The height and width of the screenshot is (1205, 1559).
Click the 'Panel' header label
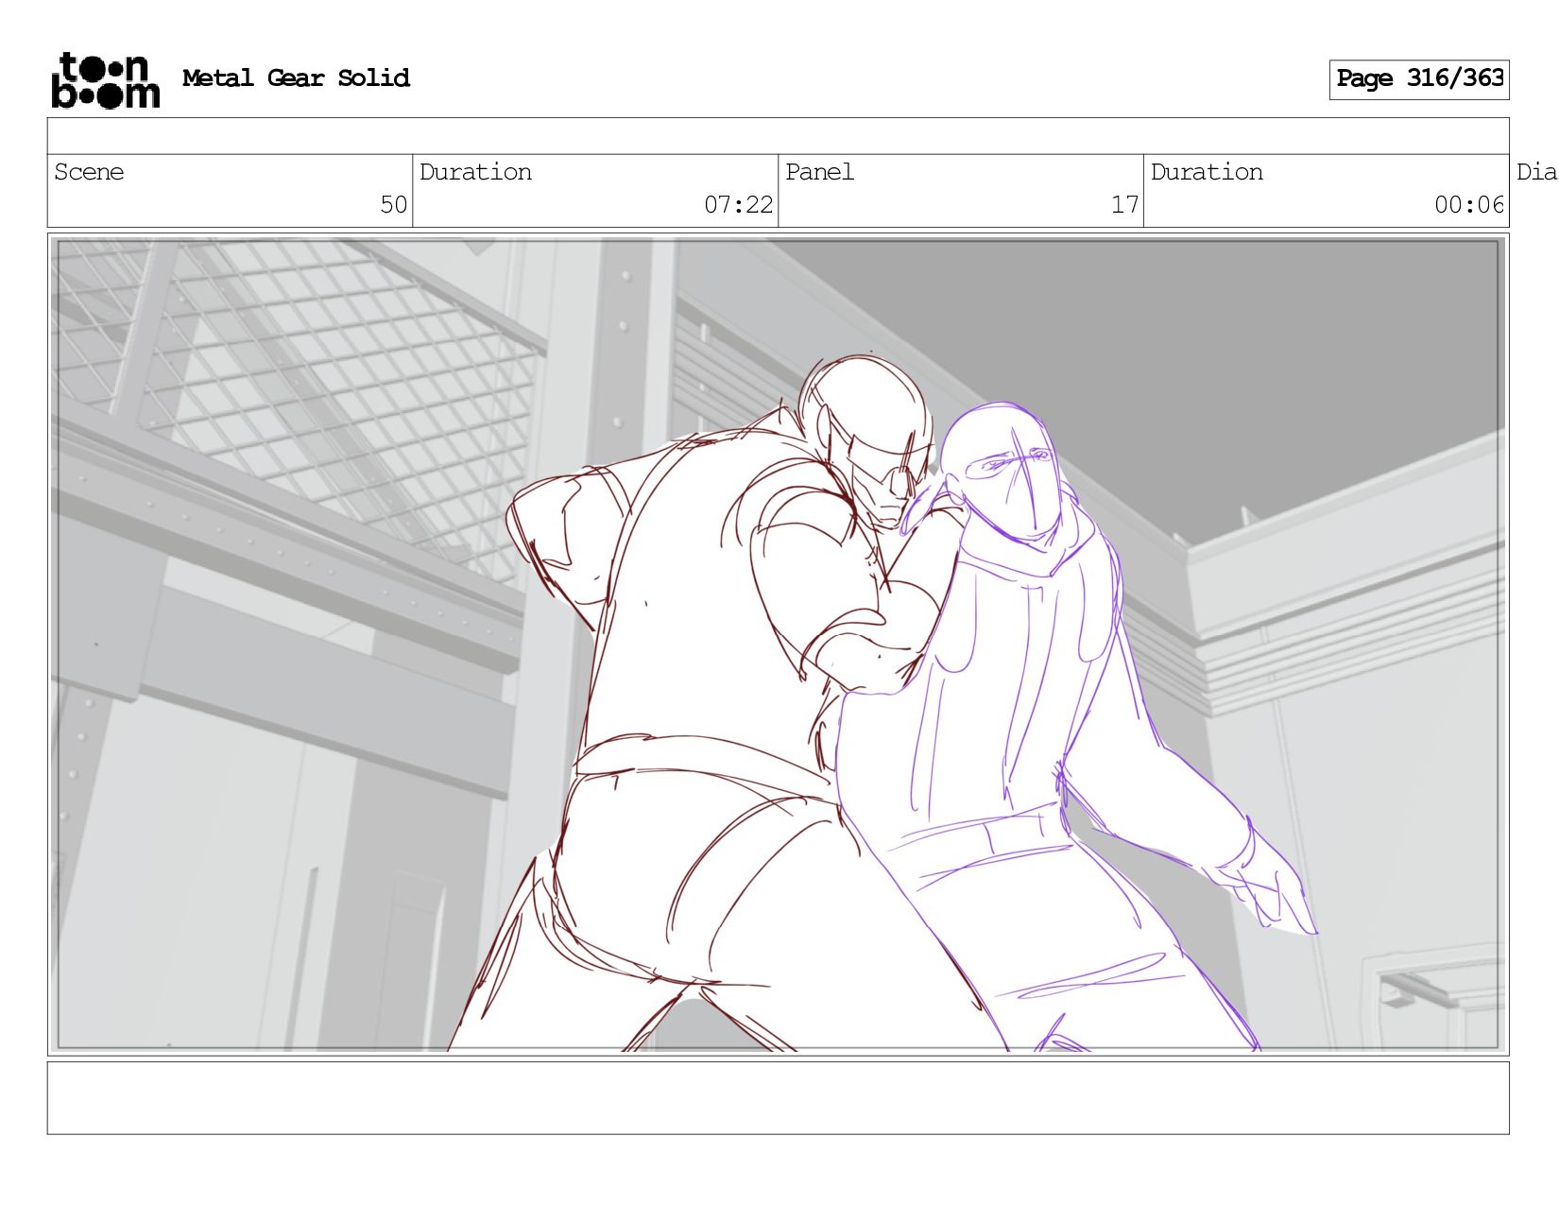point(819,172)
